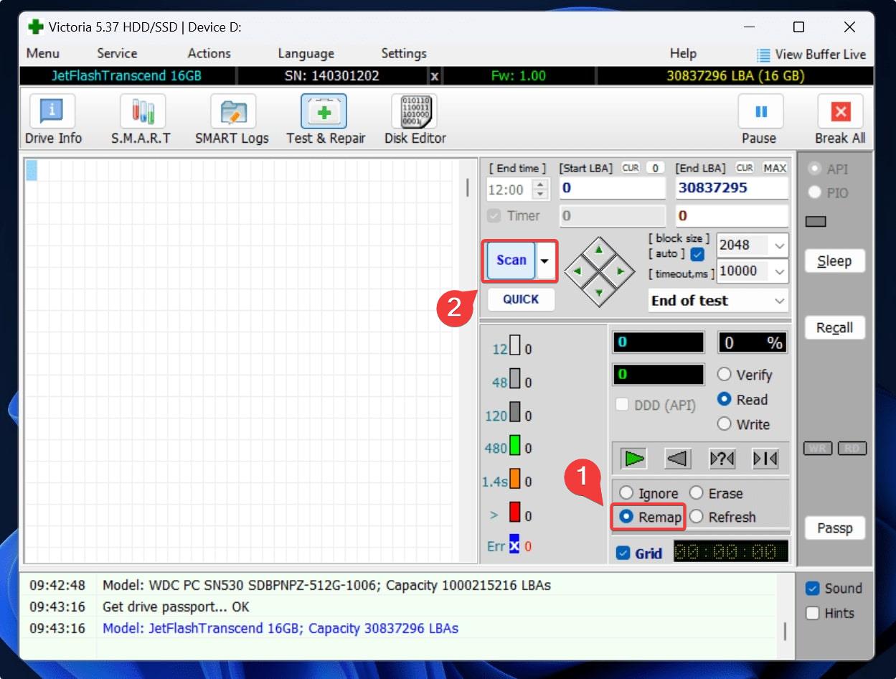Image resolution: width=896 pixels, height=679 pixels.
Task: Open the Language menu
Action: pyautogui.click(x=306, y=54)
